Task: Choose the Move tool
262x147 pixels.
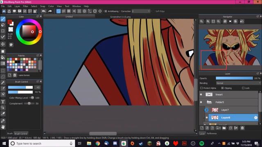Action: [3, 44]
